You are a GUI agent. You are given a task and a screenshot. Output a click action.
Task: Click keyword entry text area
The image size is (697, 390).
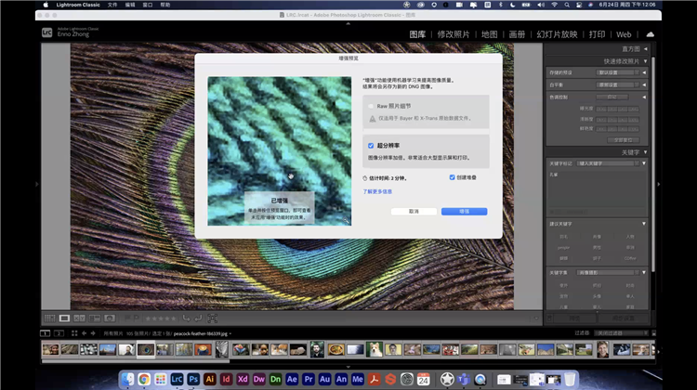click(x=597, y=188)
